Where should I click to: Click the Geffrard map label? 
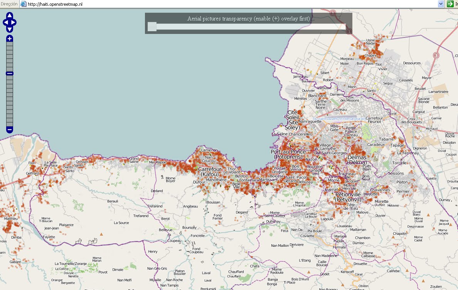click(x=32, y=174)
